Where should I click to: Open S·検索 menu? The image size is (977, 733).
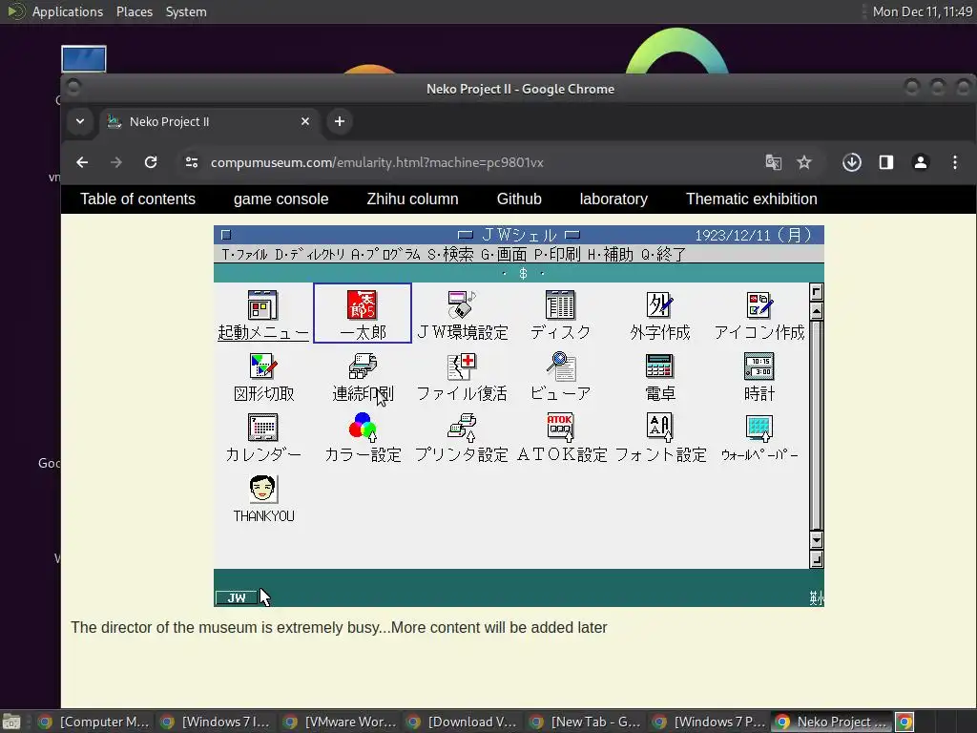pyautogui.click(x=450, y=254)
